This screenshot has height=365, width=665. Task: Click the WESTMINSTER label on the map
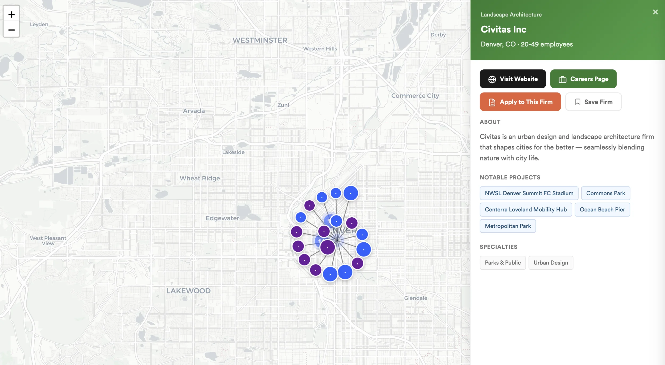click(260, 40)
